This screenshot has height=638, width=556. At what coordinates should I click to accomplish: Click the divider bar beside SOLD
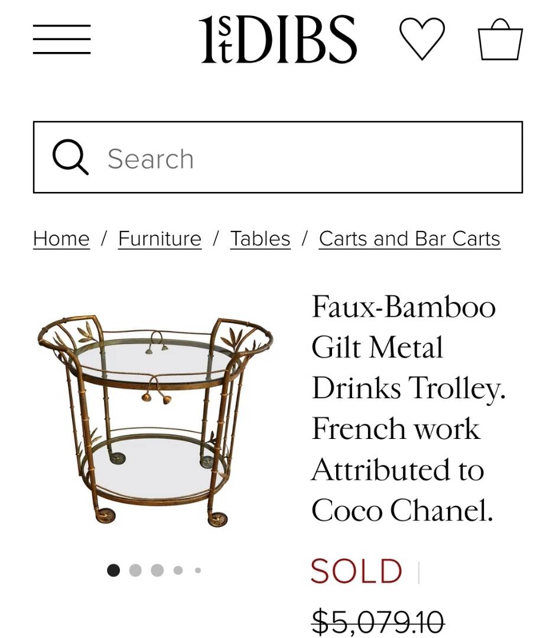(418, 572)
